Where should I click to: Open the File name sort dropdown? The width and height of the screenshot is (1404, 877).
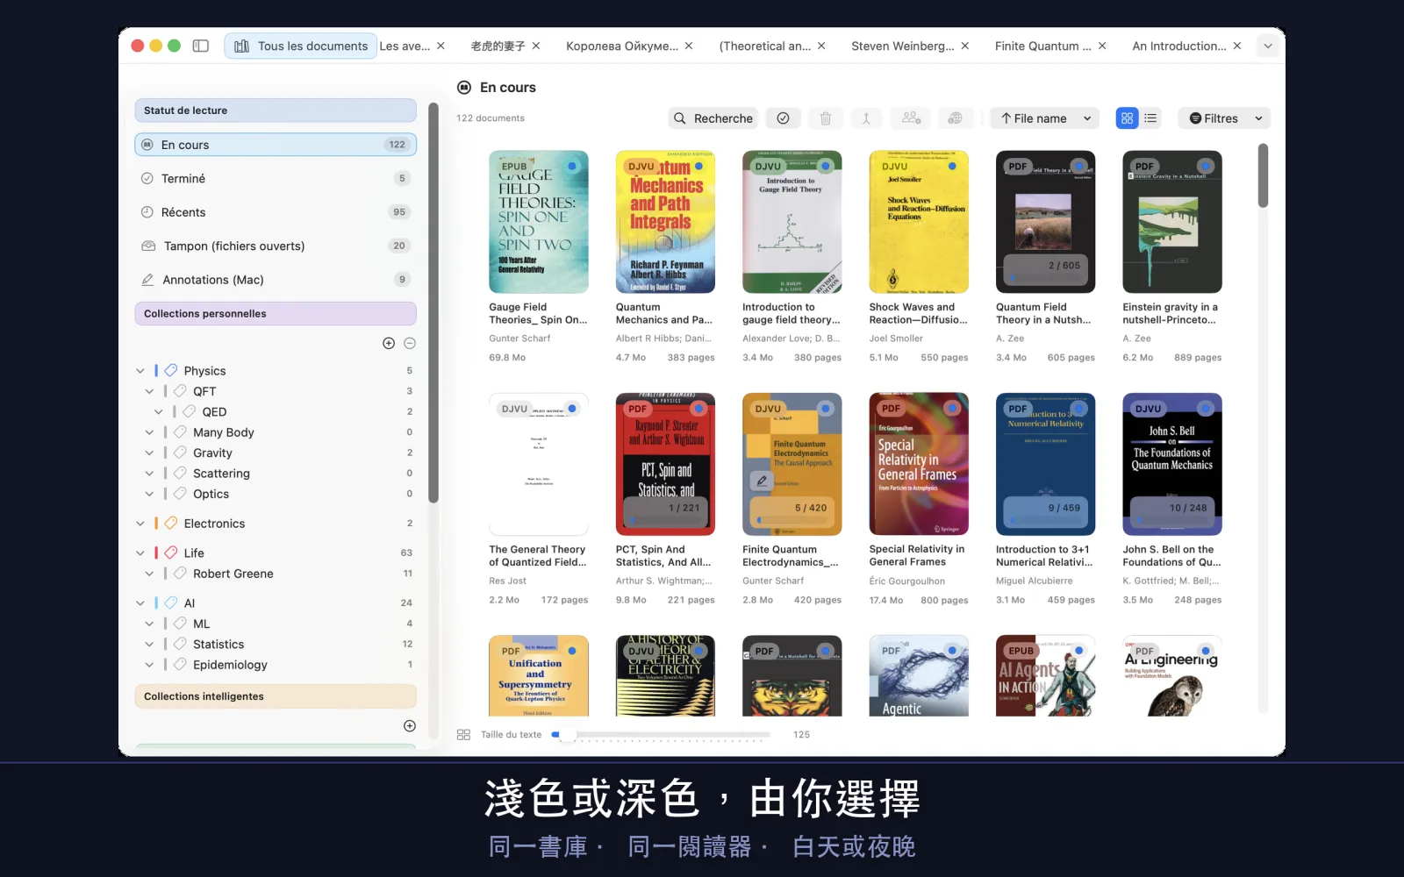pos(1045,118)
